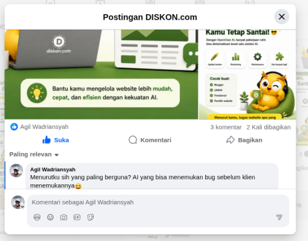Click the comment text about menemukan bug
This screenshot has width=308, height=241.
coord(143,181)
